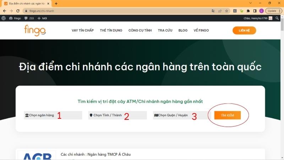The height and width of the screenshot is (160, 284).
Task: Open the Chrome profile avatar
Action: click(x=261, y=11)
